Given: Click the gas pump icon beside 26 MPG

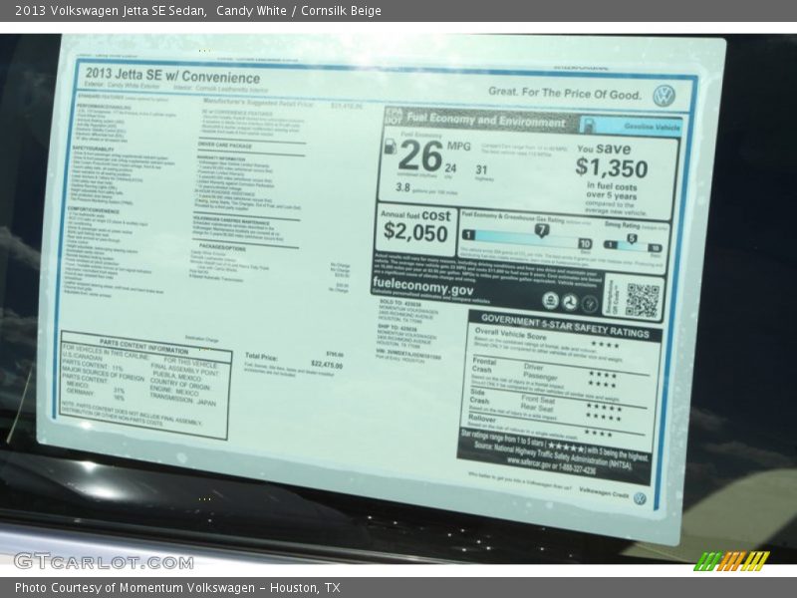Looking at the screenshot, I should pyautogui.click(x=390, y=147).
